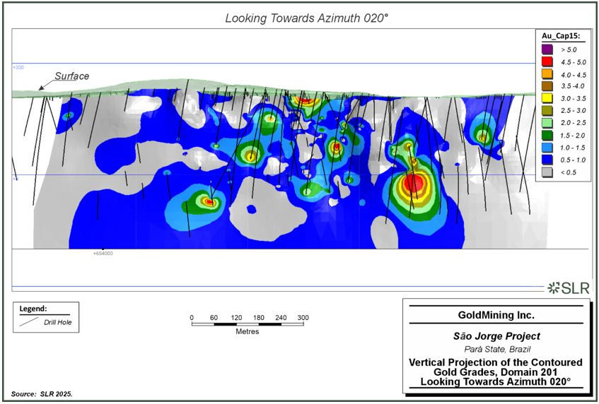
Task: Click the red 4.5 - 5.0 legend swatch
Action: [x=547, y=62]
